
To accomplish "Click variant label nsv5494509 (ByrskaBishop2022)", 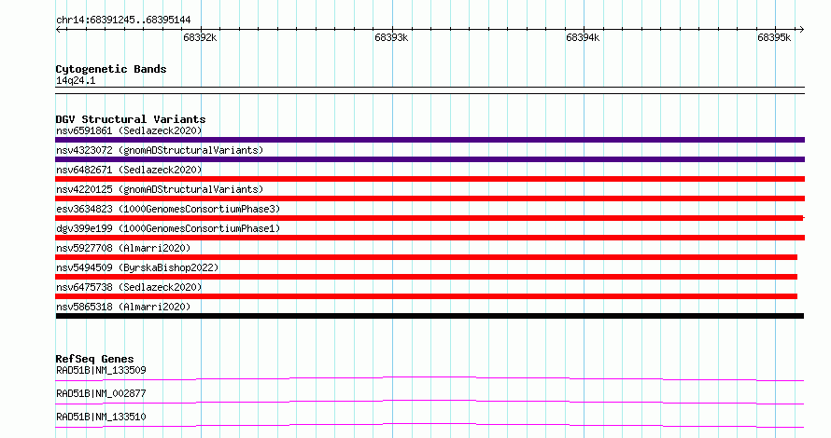I will pos(137,267).
